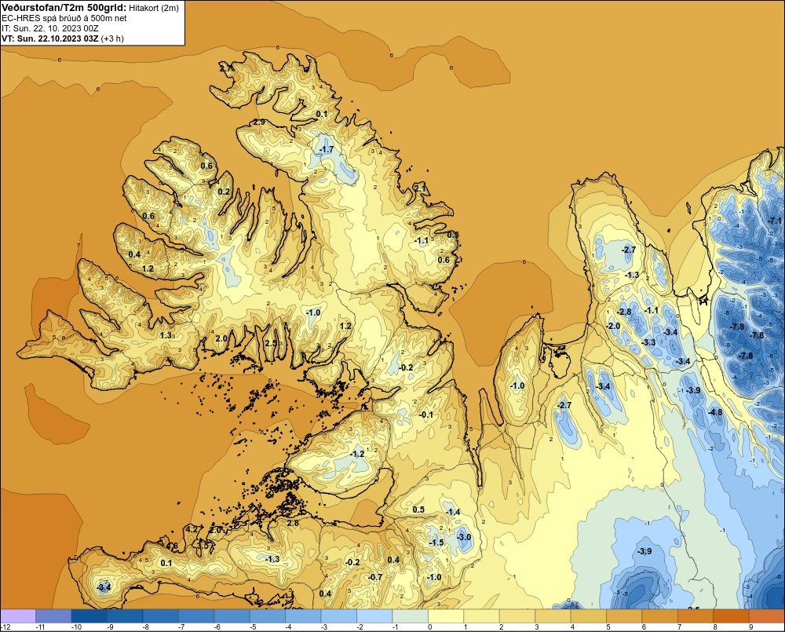Click the 'Hitakort (2m)' label
Screen dimensions: 785x632
coord(154,8)
